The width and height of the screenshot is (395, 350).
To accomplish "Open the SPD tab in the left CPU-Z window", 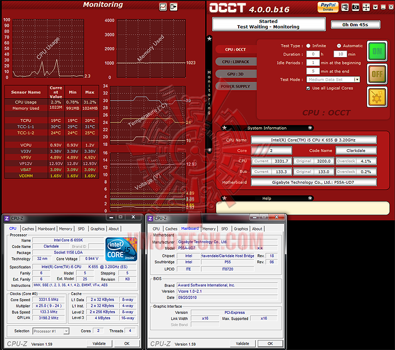I will tap(81, 229).
